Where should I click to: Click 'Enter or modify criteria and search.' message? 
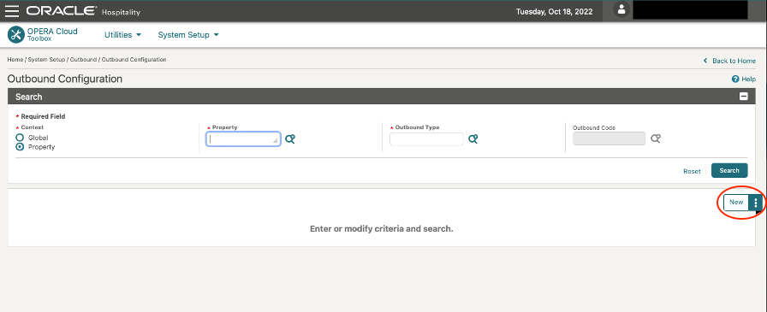click(x=382, y=228)
